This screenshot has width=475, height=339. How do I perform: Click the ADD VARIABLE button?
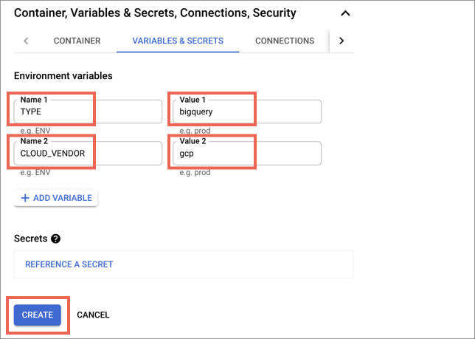[56, 198]
